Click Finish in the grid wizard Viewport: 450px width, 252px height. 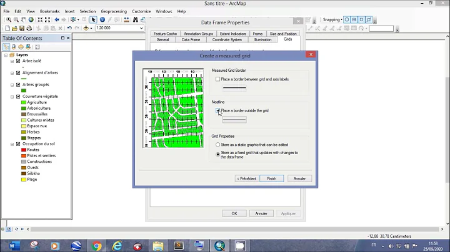click(x=271, y=178)
